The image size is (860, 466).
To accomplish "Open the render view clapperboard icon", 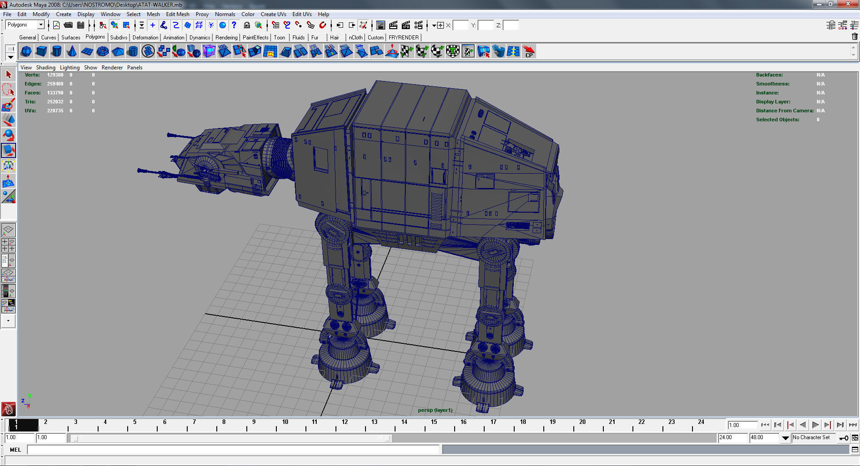I will pos(381,25).
